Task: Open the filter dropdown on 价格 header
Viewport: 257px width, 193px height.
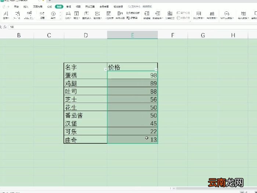Action: click(x=156, y=69)
